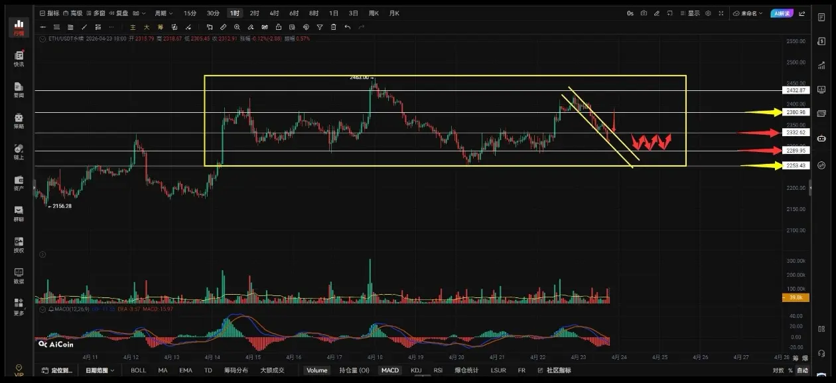This screenshot has width=836, height=383.
Task: Select the zoom-in magnifier tool
Action: [238, 27]
